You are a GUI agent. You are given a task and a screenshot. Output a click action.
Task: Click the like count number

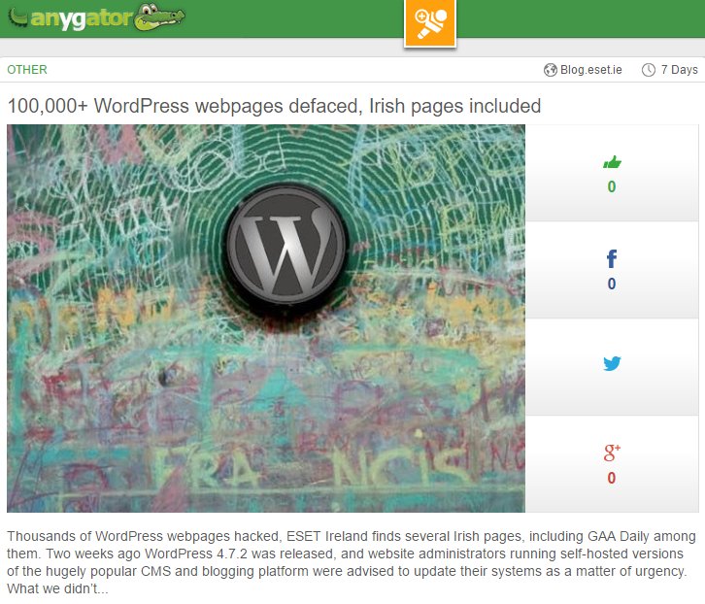click(612, 186)
